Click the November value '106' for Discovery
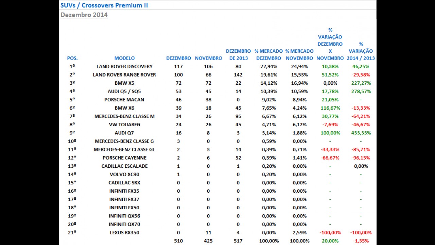Viewport: 435px width, 245px height. pyautogui.click(x=208, y=66)
